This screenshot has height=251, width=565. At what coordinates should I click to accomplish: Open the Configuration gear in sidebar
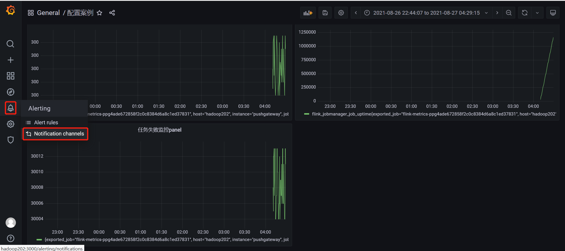[x=10, y=124]
